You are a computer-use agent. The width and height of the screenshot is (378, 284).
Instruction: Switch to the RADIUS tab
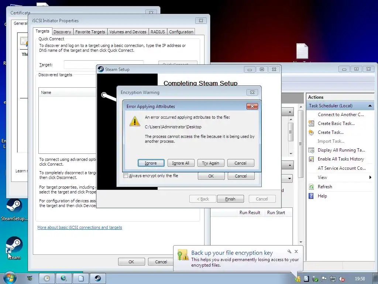click(158, 32)
